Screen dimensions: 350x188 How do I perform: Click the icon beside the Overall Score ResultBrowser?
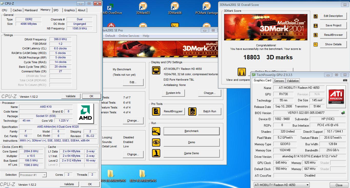(x=316, y=35)
